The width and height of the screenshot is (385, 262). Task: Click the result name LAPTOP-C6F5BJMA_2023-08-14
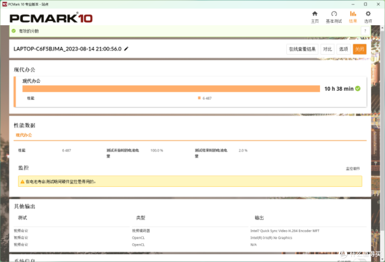pyautogui.click(x=67, y=49)
